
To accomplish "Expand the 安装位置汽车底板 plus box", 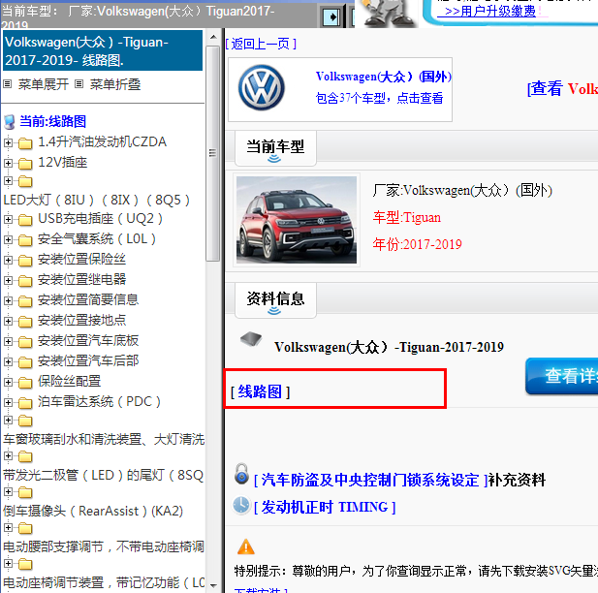I will point(8,341).
